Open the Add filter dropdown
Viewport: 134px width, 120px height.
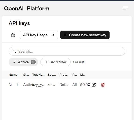tap(55, 62)
